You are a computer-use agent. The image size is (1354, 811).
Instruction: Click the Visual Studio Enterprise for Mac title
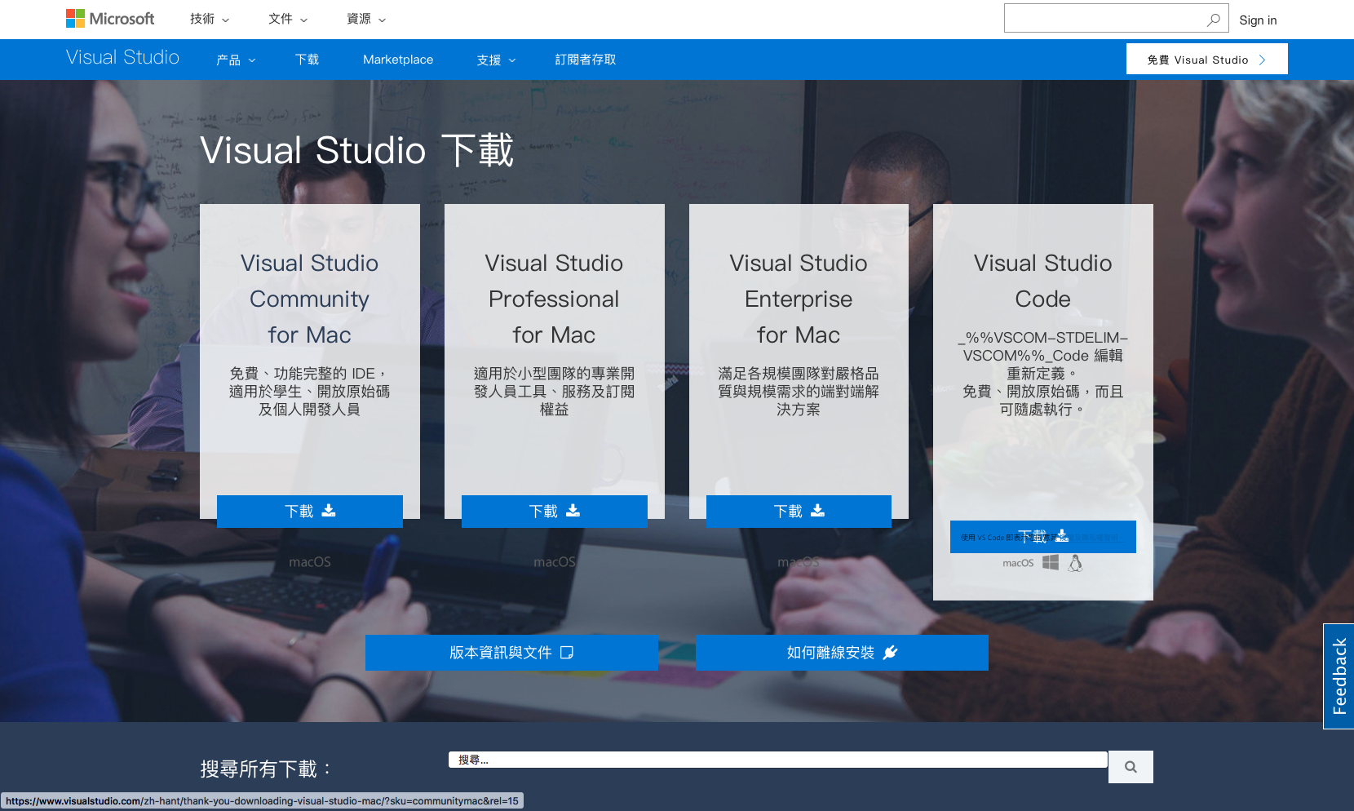[x=799, y=299]
